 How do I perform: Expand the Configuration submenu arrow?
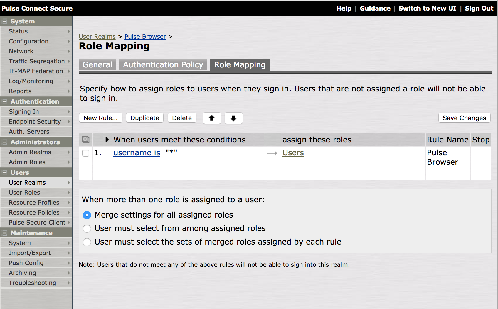[69, 41]
